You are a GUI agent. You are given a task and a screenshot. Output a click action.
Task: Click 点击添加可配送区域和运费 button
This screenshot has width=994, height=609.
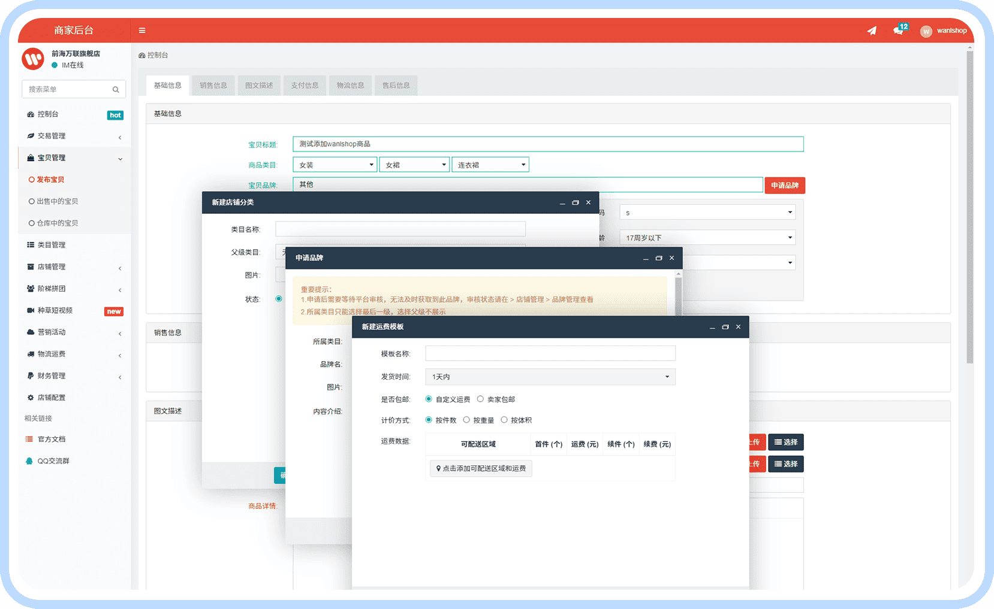pyautogui.click(x=481, y=468)
